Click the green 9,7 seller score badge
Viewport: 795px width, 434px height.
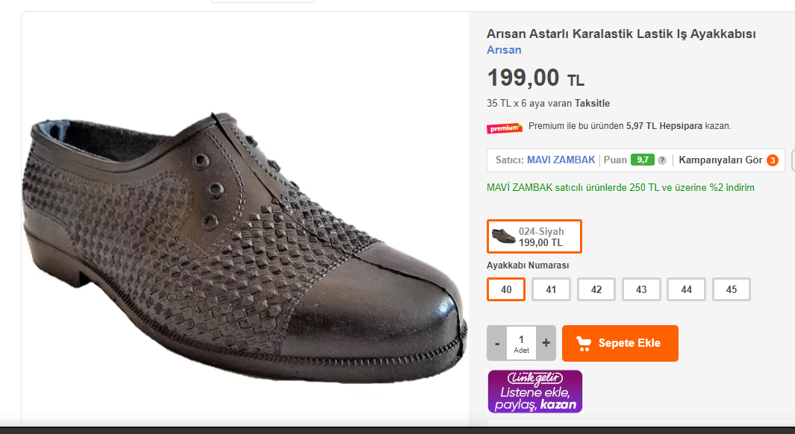pos(642,160)
